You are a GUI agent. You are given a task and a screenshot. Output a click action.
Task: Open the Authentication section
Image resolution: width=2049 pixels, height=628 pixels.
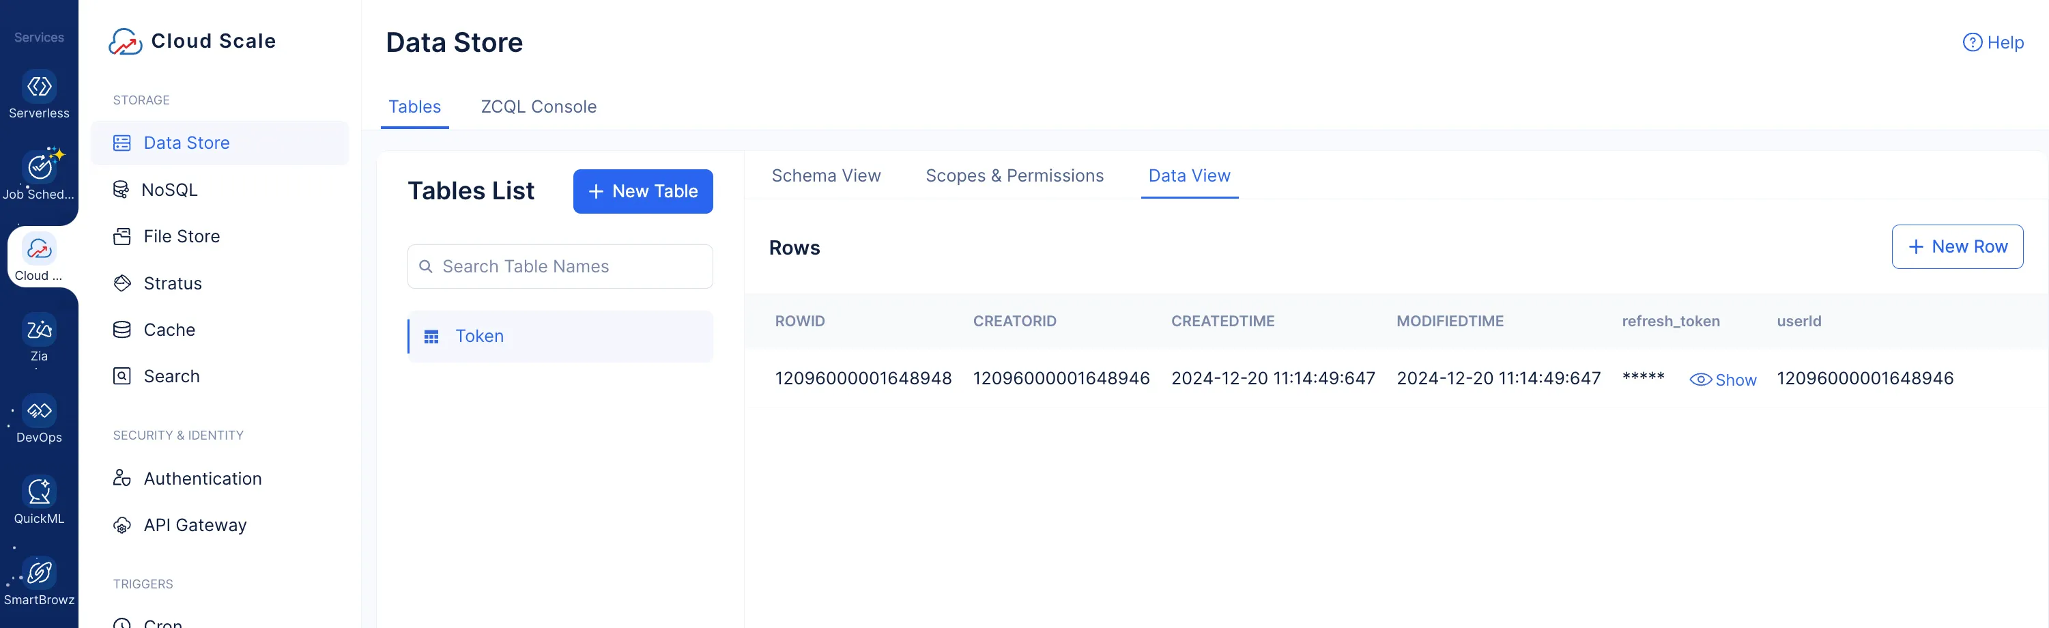pyautogui.click(x=202, y=479)
